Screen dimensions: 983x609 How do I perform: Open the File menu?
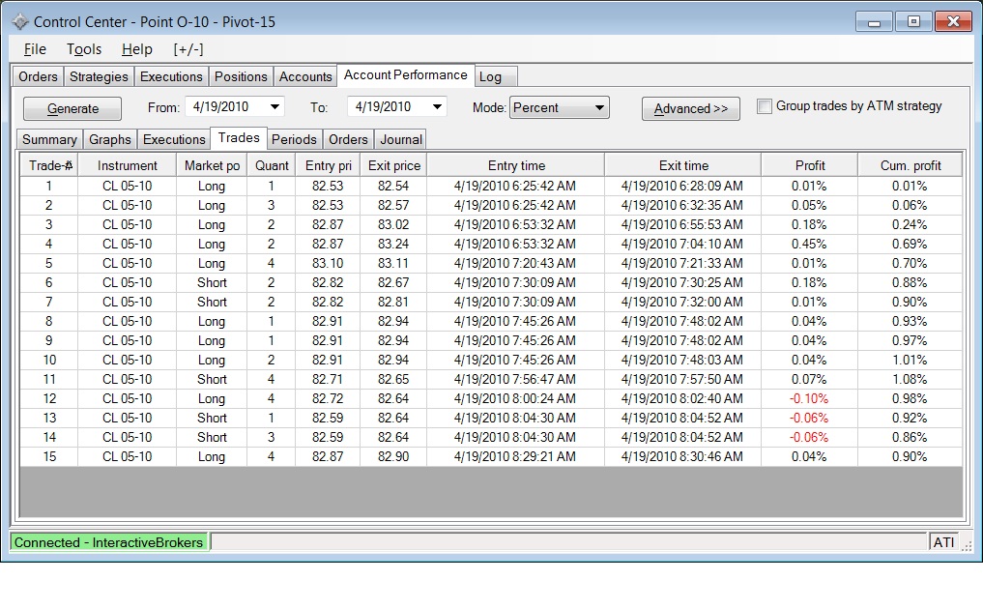coord(35,49)
